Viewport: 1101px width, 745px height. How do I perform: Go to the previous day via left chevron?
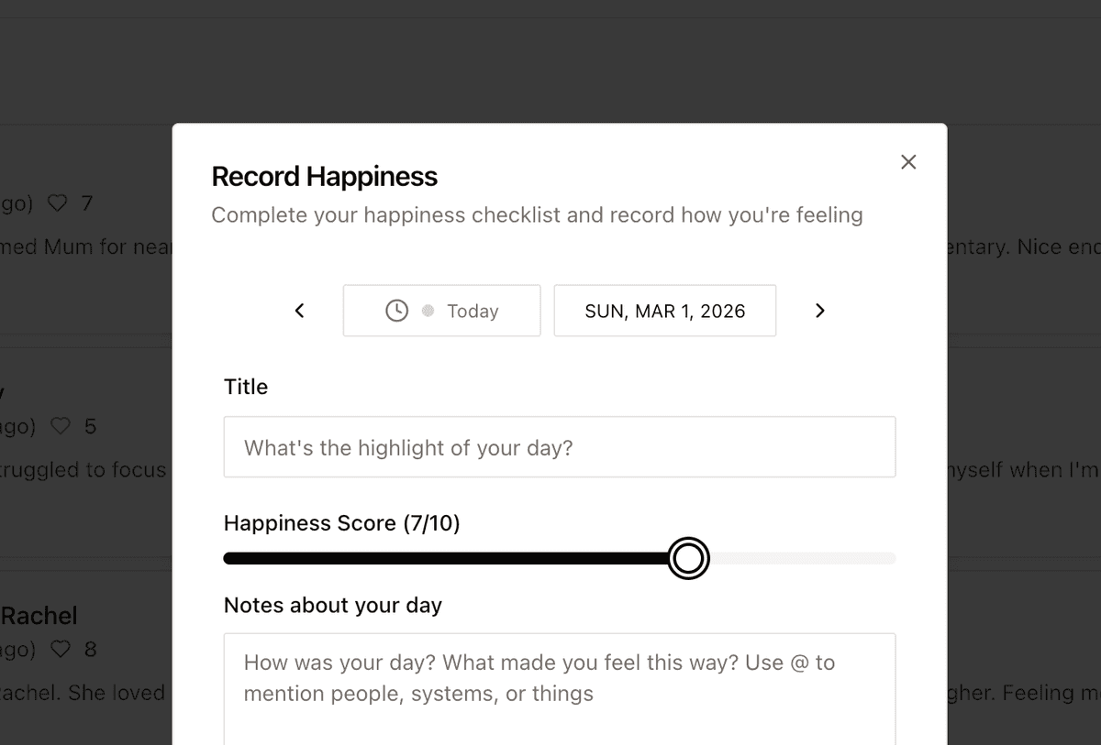(x=299, y=310)
